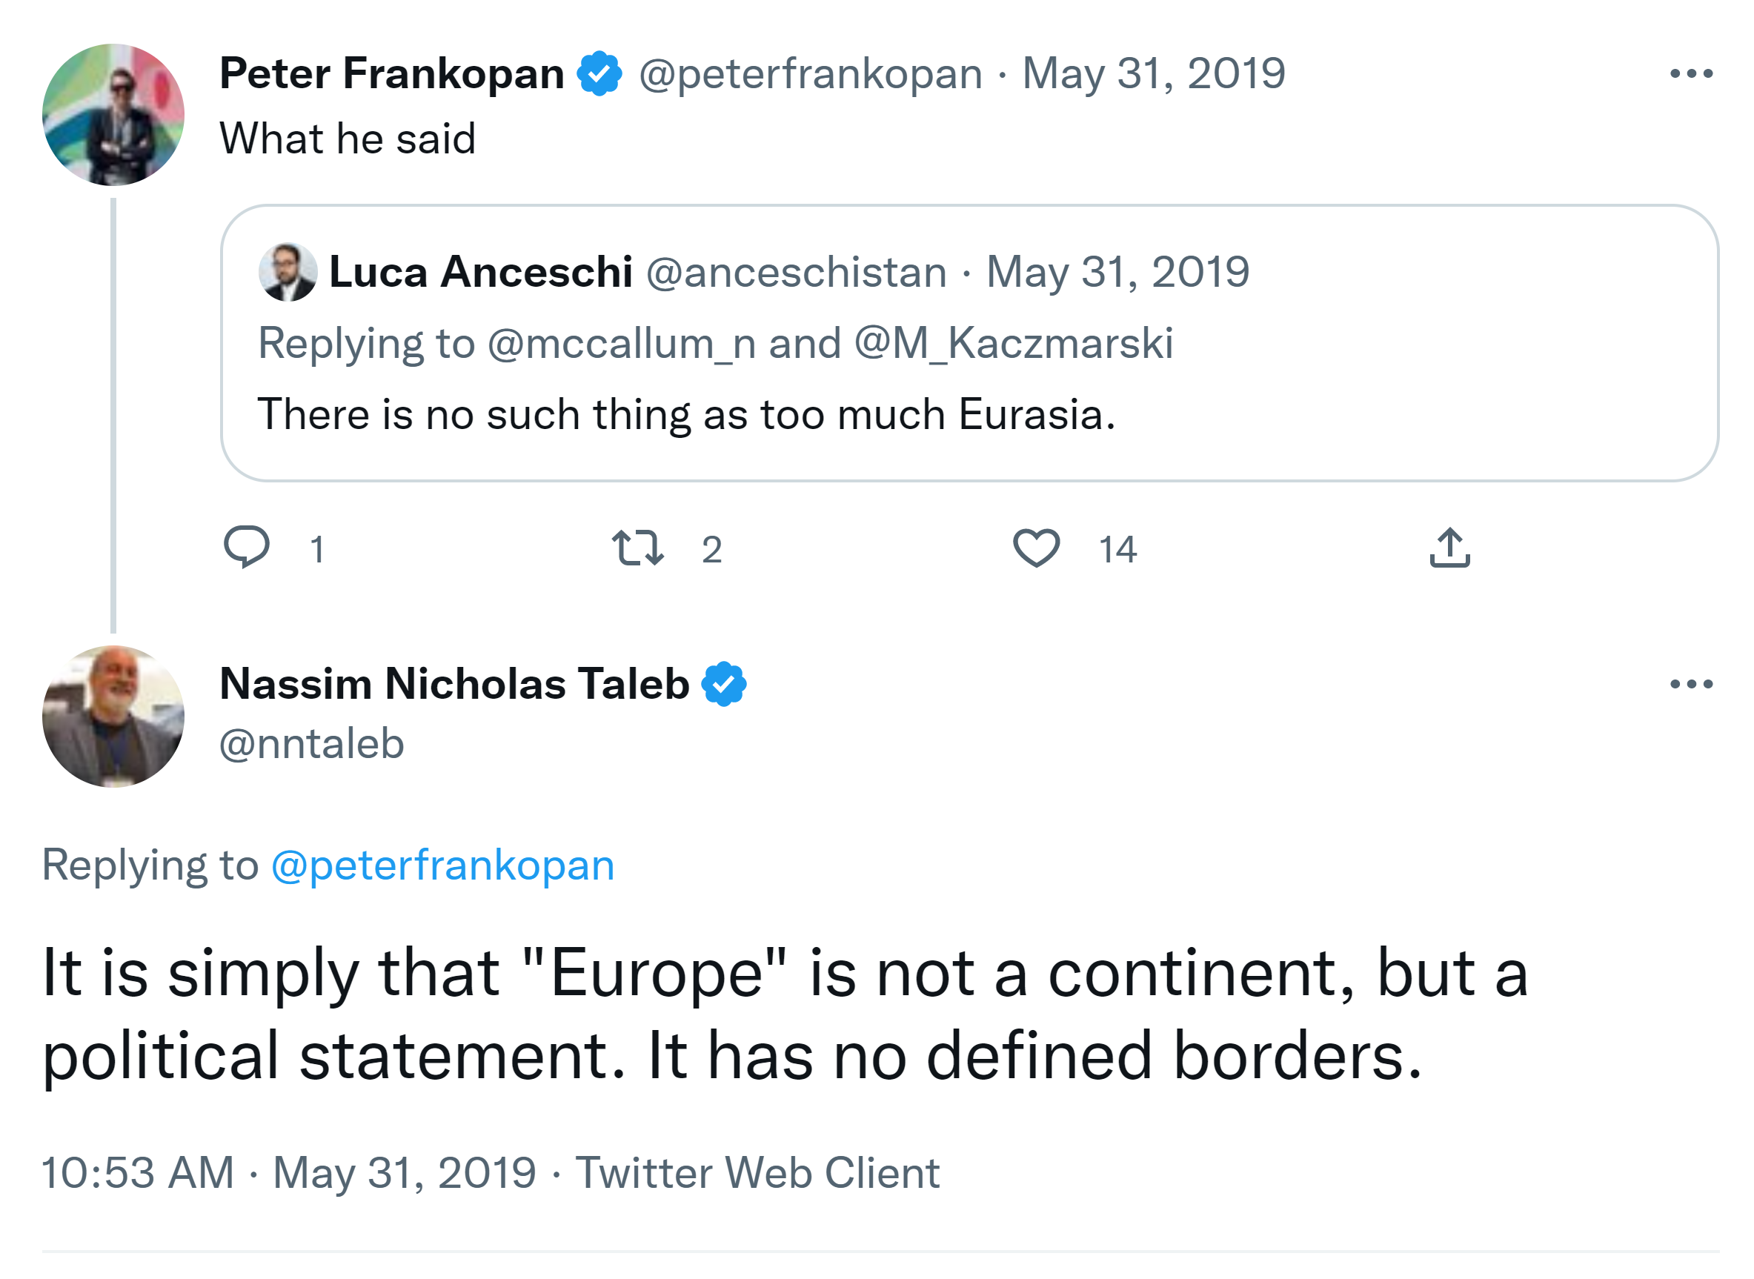Open Peter Frankopan's profile picture
1754x1279 pixels.
(x=113, y=115)
